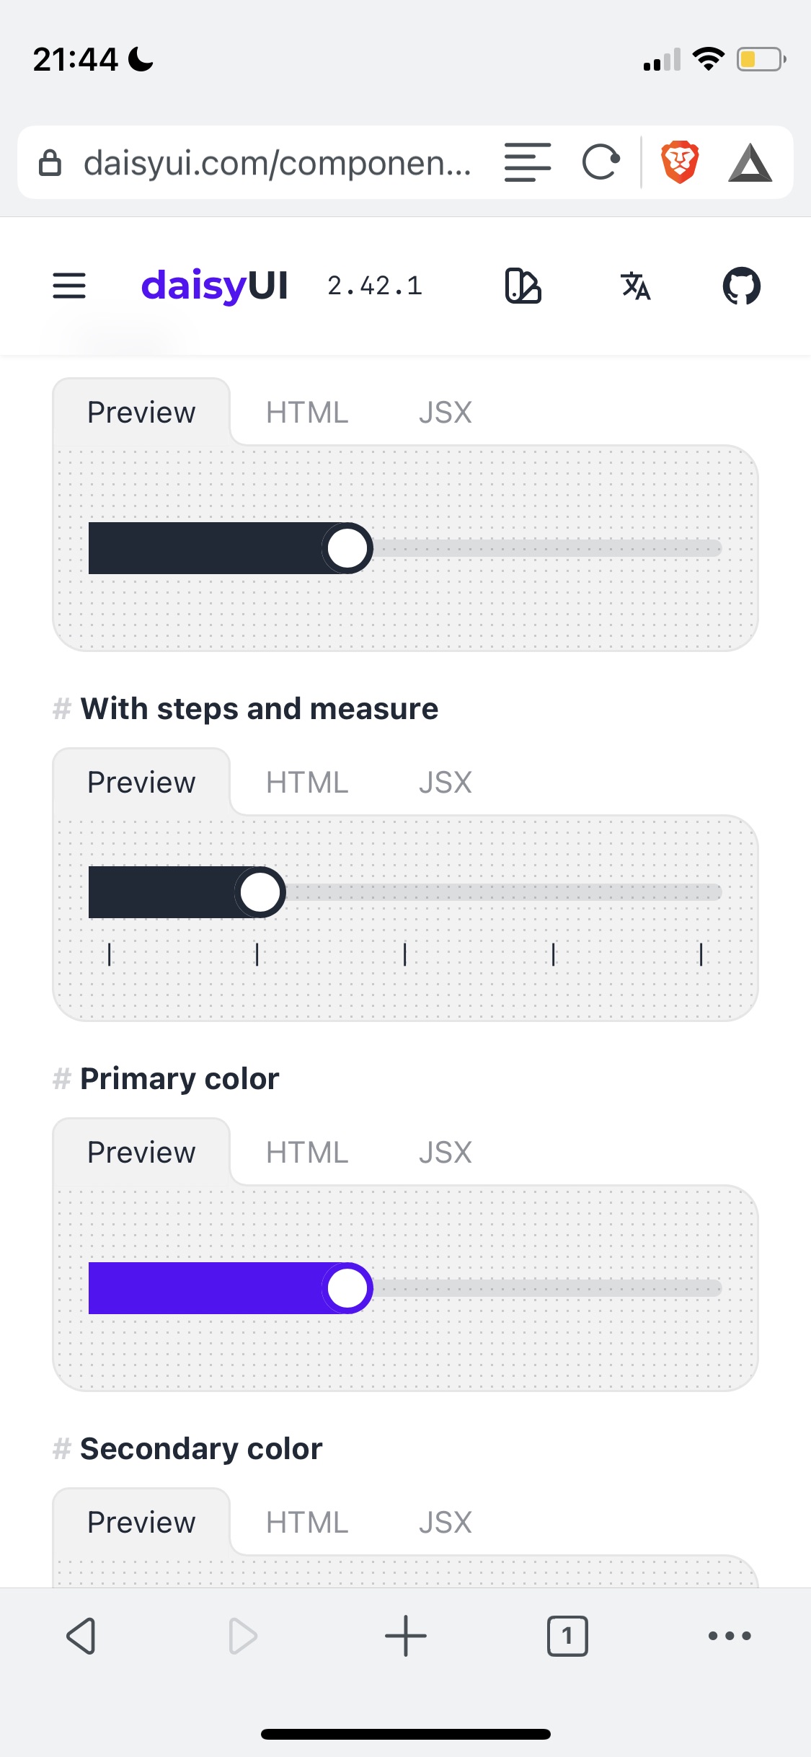
Task: Click the Brave Shields icon
Action: (679, 162)
